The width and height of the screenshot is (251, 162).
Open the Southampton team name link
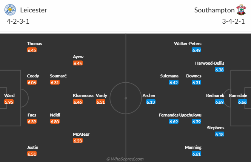(x=214, y=10)
